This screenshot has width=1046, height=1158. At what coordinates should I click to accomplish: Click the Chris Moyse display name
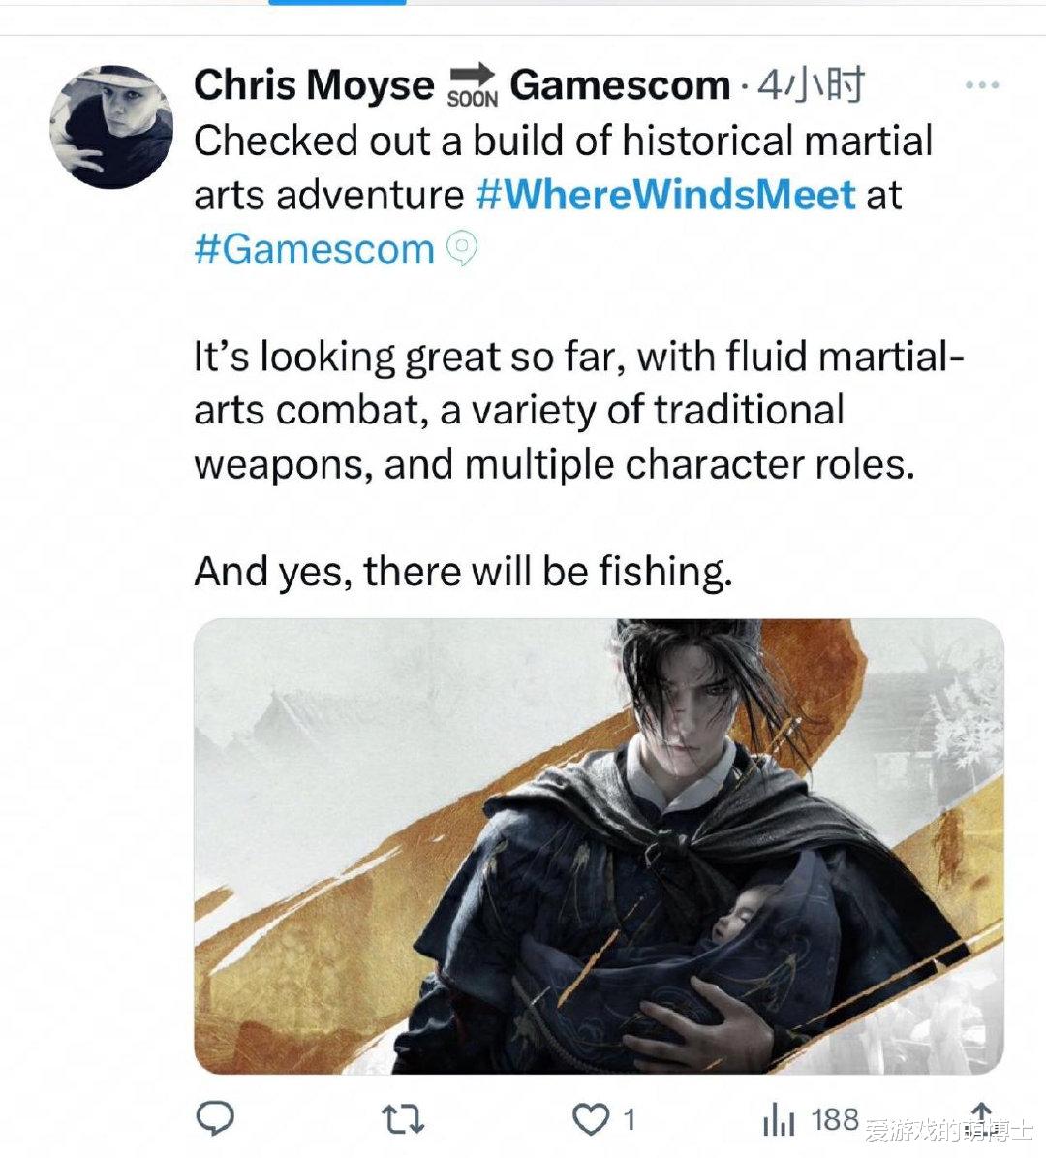point(314,85)
